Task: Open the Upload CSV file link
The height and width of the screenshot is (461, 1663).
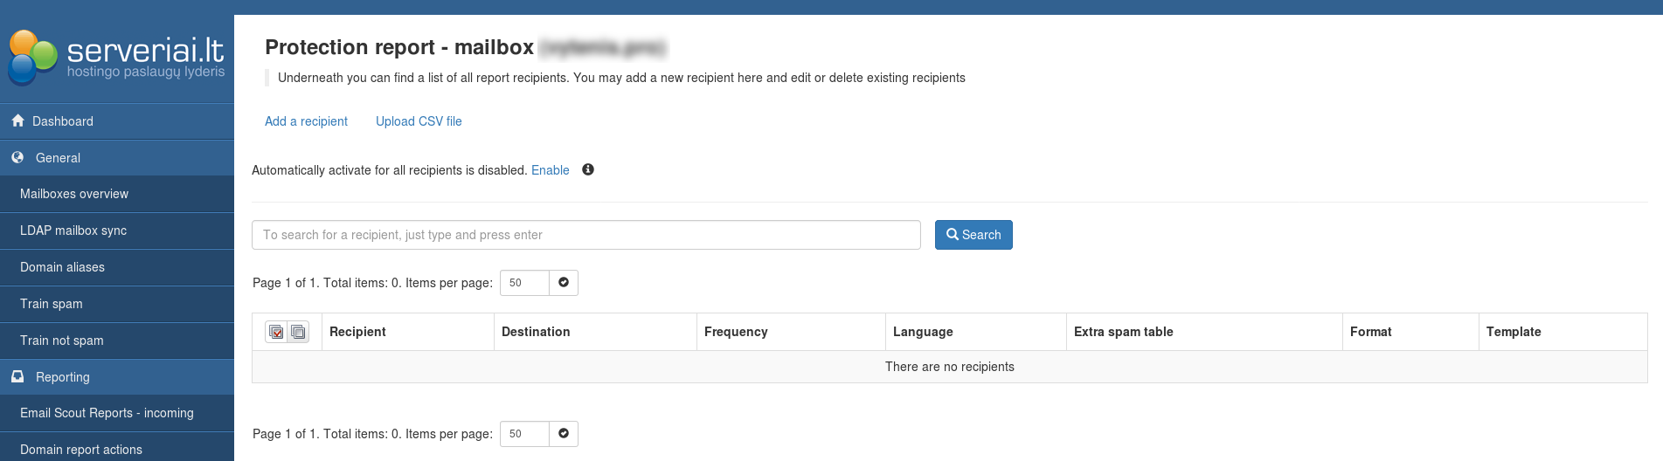Action: click(419, 121)
